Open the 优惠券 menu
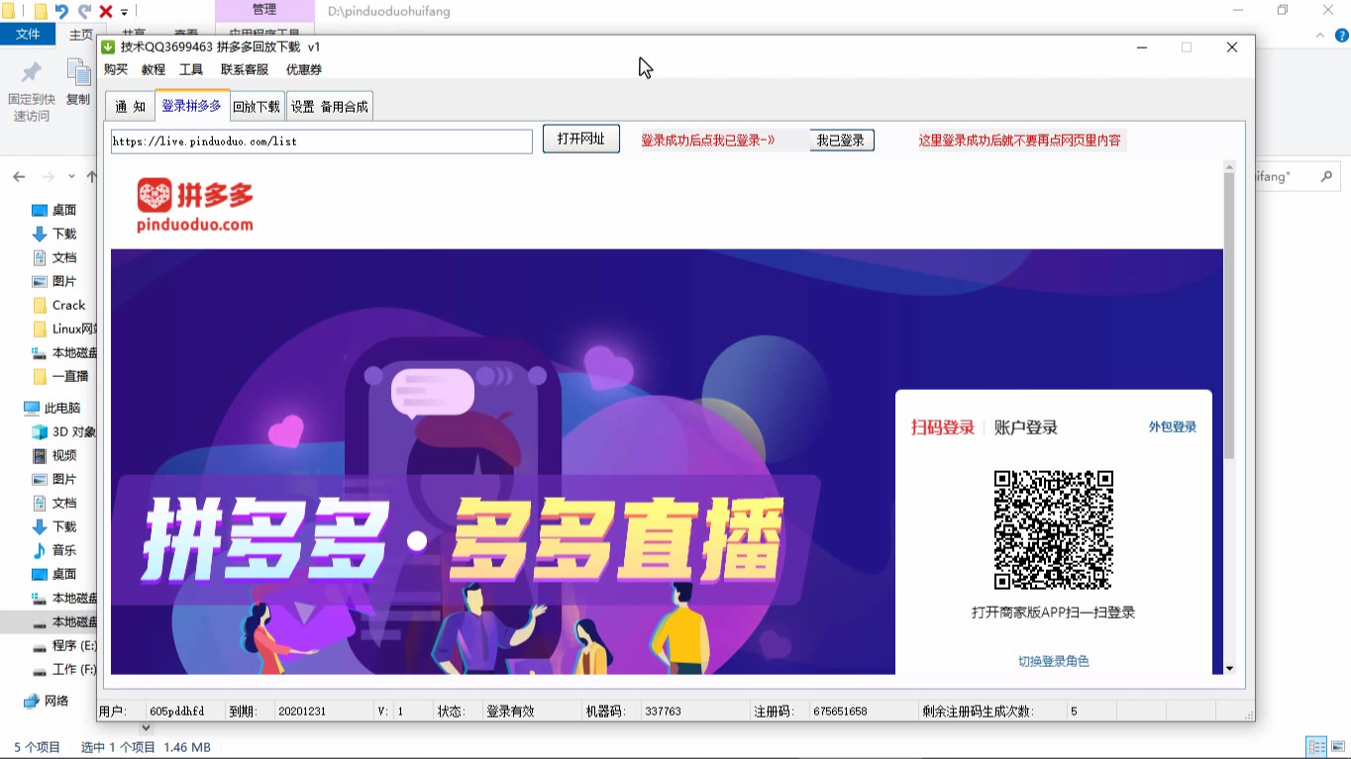 304,69
